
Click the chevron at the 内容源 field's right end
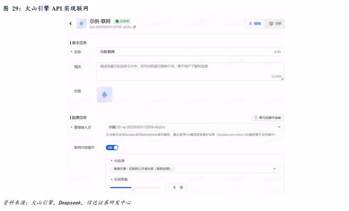point(275,168)
